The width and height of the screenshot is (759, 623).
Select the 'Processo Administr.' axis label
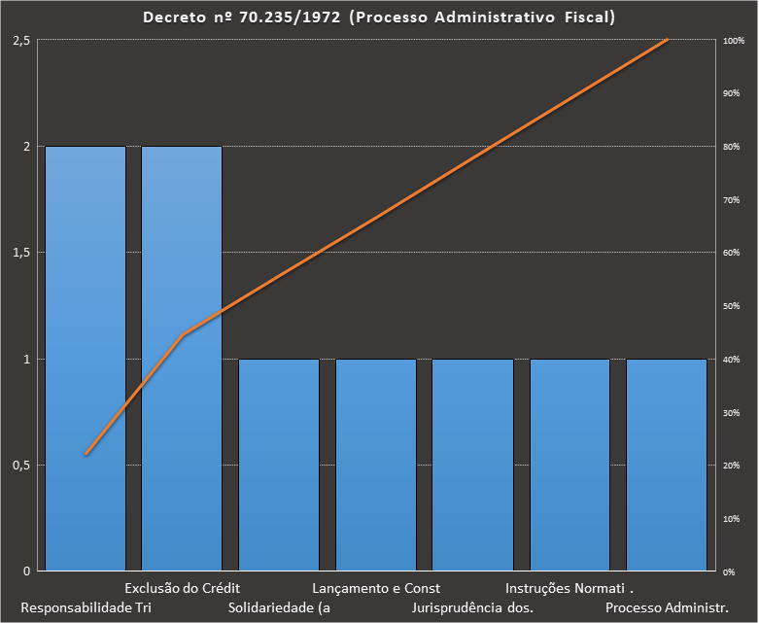(667, 608)
